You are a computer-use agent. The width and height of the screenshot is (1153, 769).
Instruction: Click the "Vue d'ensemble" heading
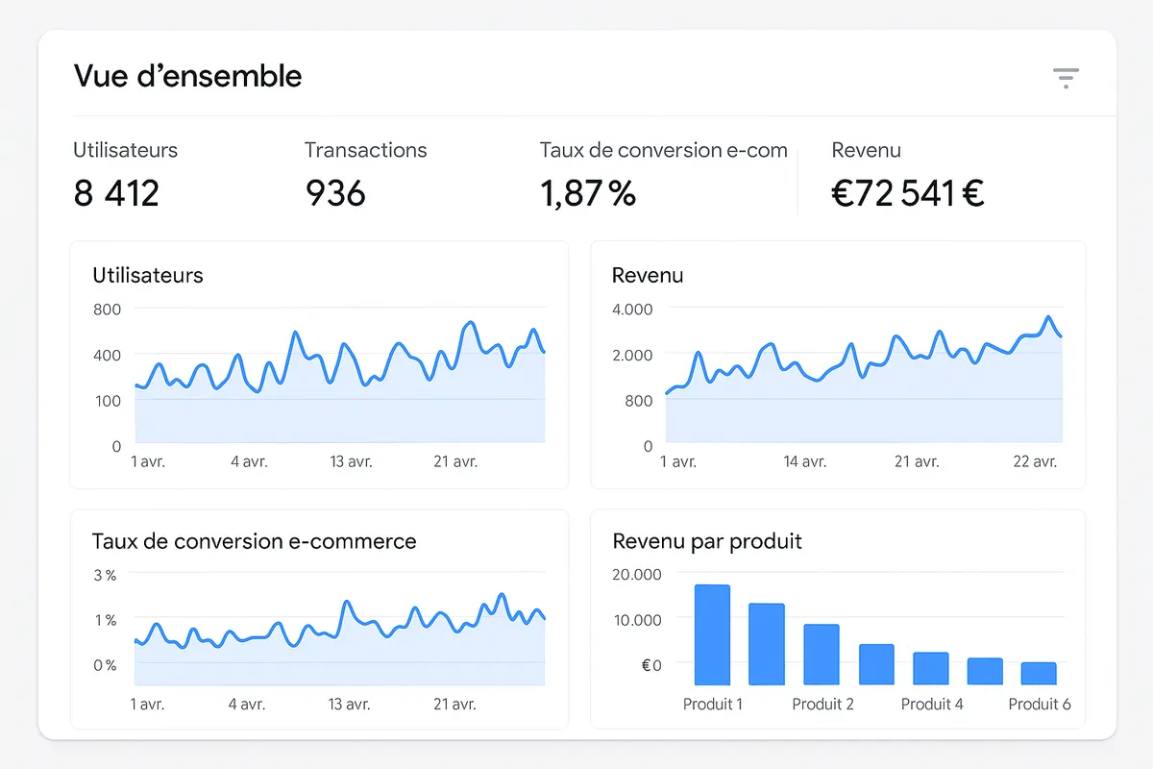(x=187, y=76)
